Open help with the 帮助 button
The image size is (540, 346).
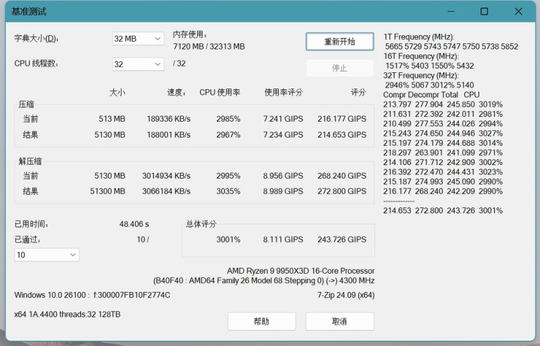coord(261,322)
